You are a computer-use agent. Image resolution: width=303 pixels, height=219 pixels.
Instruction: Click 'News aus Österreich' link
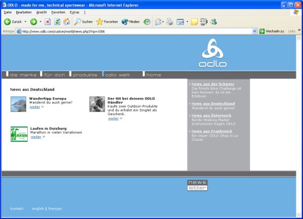[x=211, y=116]
